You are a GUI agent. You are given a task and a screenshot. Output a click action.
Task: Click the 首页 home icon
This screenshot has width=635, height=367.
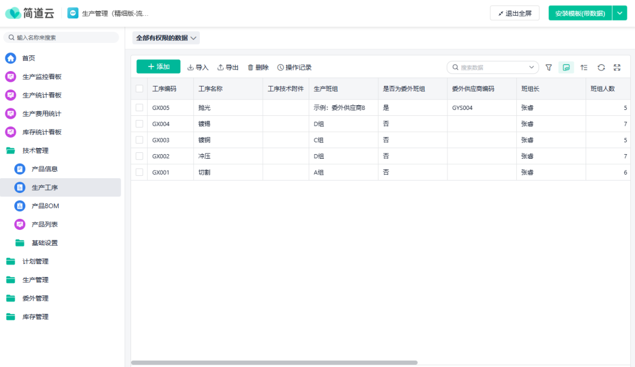(x=11, y=58)
